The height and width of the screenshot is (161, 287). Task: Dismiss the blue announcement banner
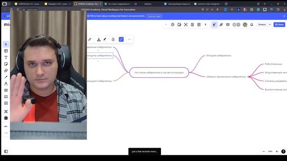pyautogui.click(x=284, y=16)
